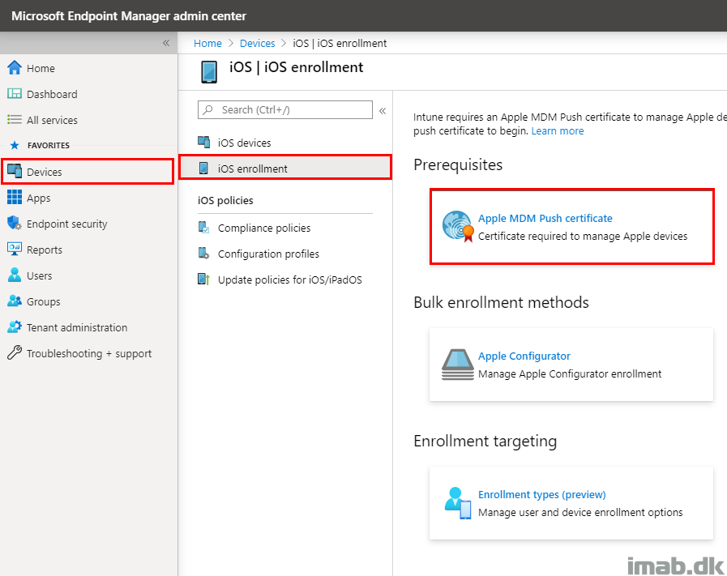Open Apps from the sidebar
The image size is (727, 576).
38,198
